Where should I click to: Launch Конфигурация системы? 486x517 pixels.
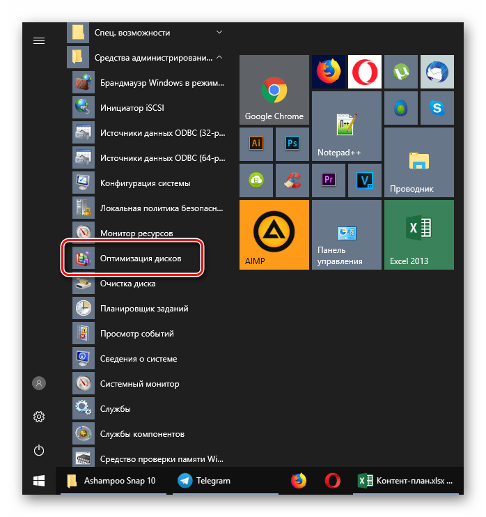click(149, 183)
